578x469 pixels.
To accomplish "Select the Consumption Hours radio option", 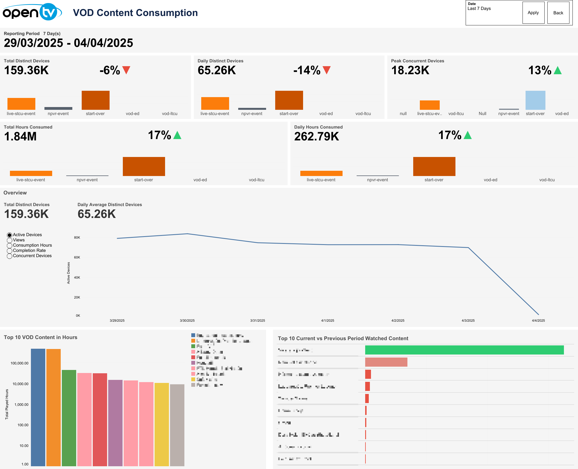I will (x=10, y=246).
